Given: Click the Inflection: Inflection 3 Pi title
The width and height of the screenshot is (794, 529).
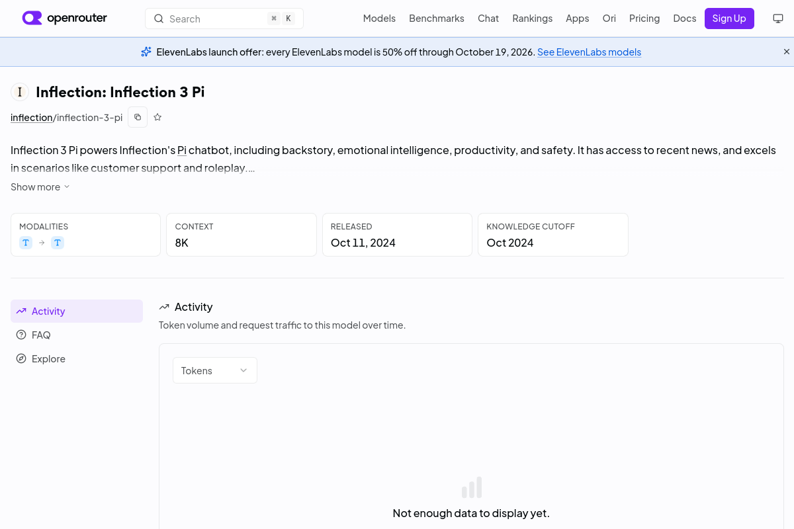Looking at the screenshot, I should point(120,92).
